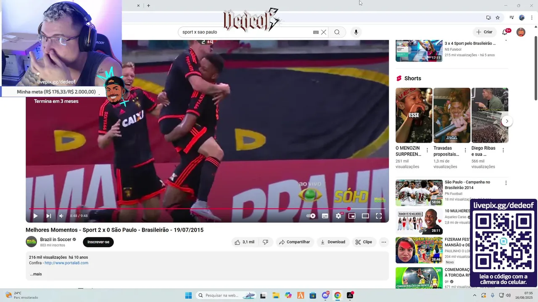Toggle subtitles/closed captions in player

tap(325, 216)
